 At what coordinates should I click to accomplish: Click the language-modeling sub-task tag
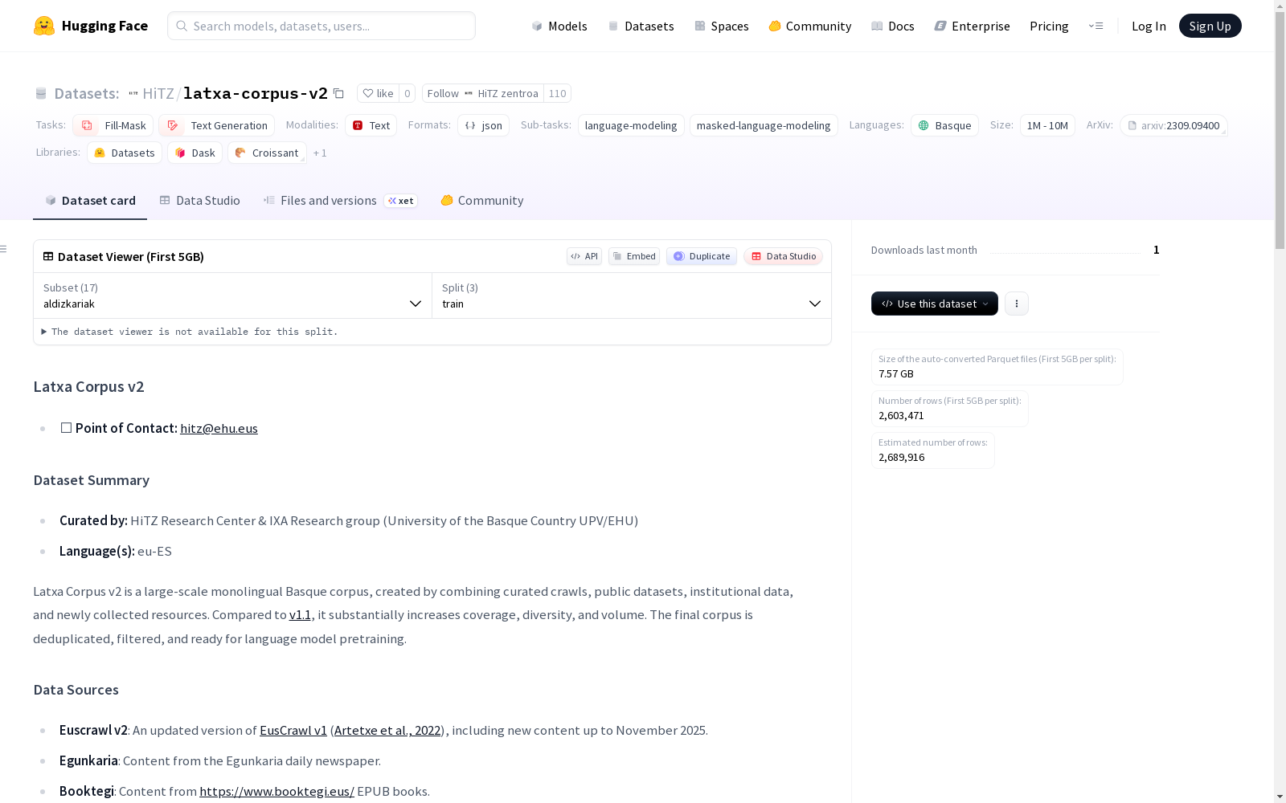tap(631, 125)
